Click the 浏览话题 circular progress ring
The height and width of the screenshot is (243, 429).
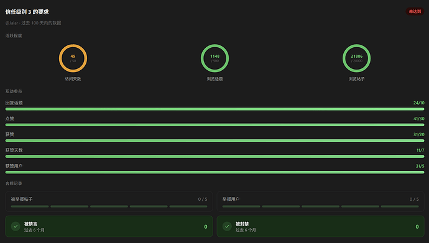[x=214, y=58]
